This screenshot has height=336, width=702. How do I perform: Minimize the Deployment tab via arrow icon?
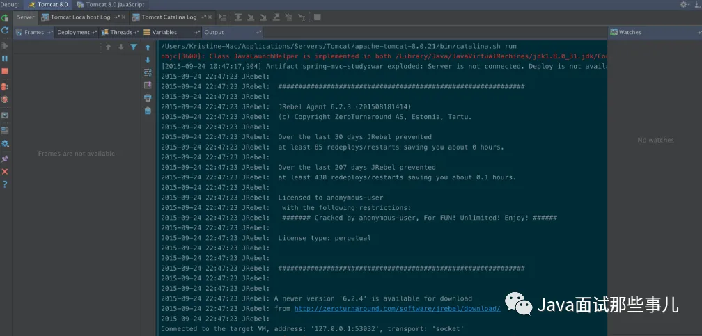(94, 32)
